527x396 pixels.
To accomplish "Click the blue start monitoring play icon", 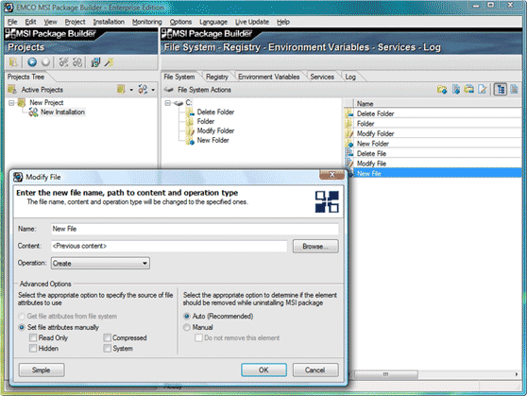I will (32, 62).
